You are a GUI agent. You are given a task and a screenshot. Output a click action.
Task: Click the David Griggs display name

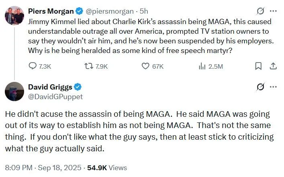click(x=50, y=86)
